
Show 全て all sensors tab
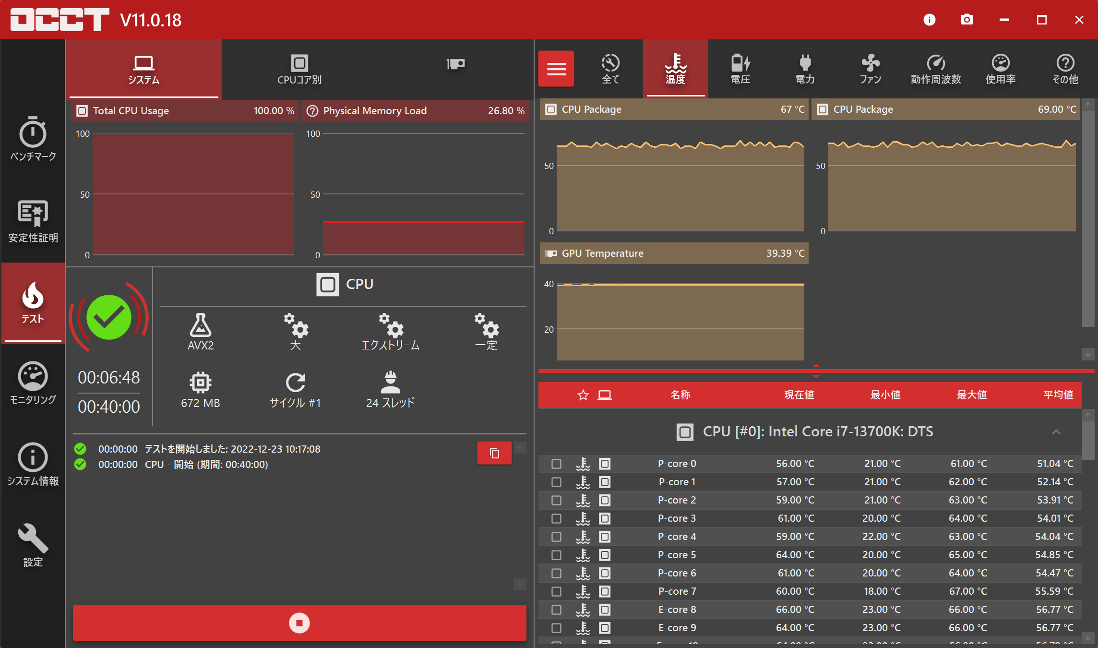click(x=610, y=69)
